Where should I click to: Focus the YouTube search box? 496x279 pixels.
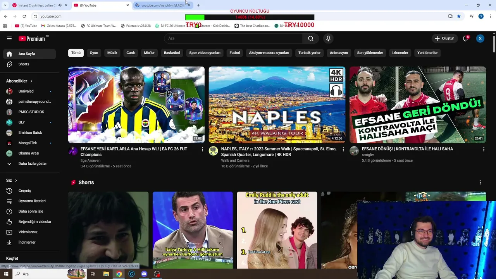tap(234, 38)
